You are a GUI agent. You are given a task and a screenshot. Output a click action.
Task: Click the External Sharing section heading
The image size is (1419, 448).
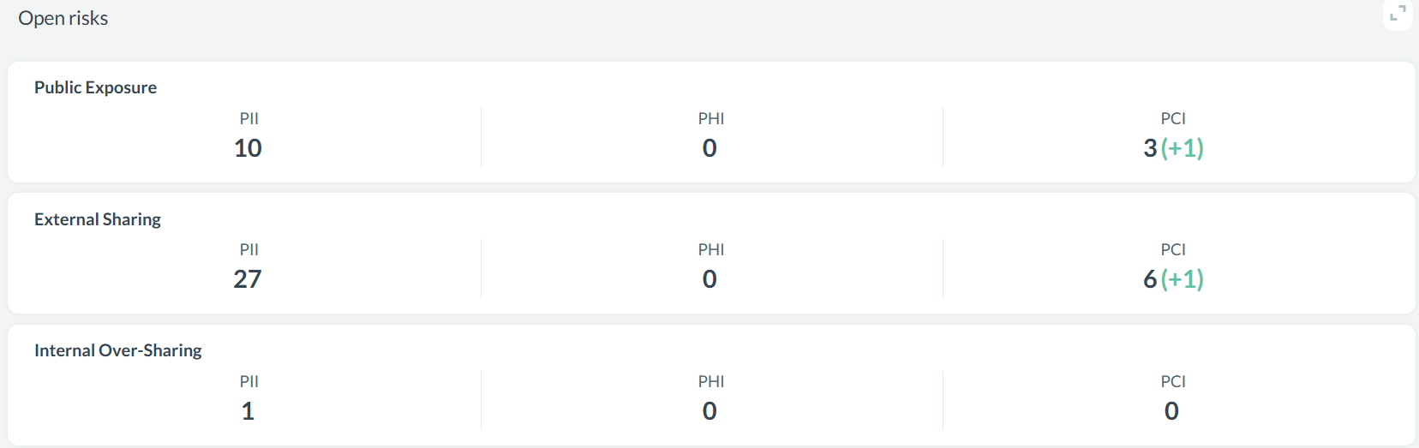[98, 219]
